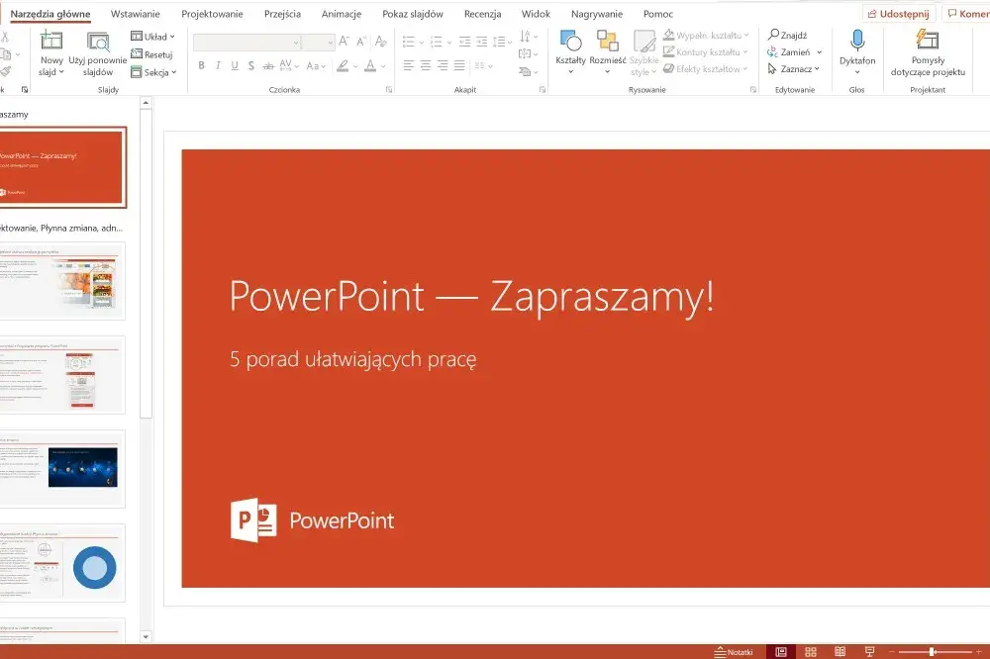Open the Układ layout dropdown
Screen dimensions: 990x659
pyautogui.click(x=152, y=37)
